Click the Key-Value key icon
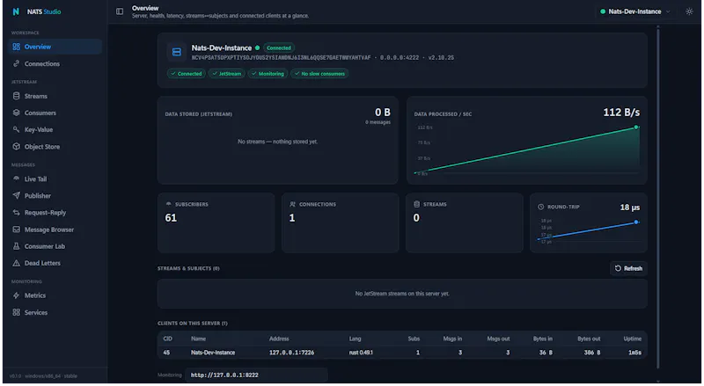This screenshot has width=704, height=386. point(17,130)
